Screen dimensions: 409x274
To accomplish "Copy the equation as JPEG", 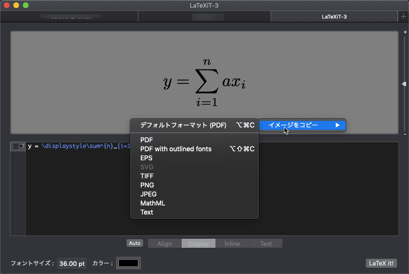I will click(x=195, y=194).
